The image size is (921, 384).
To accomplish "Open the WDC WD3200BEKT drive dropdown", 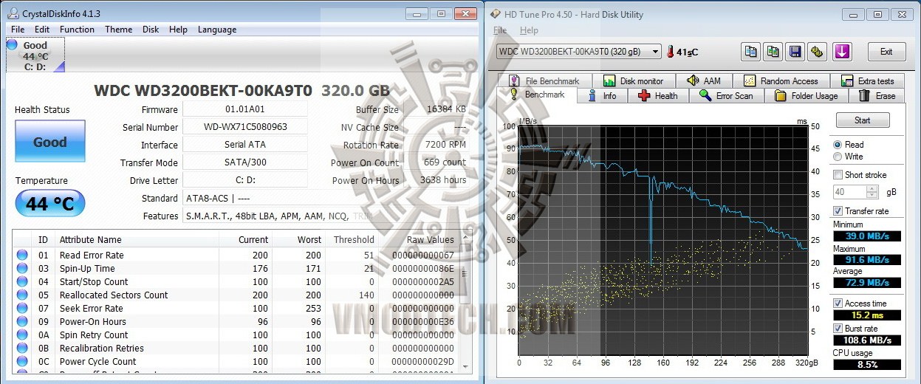I will pyautogui.click(x=578, y=51).
